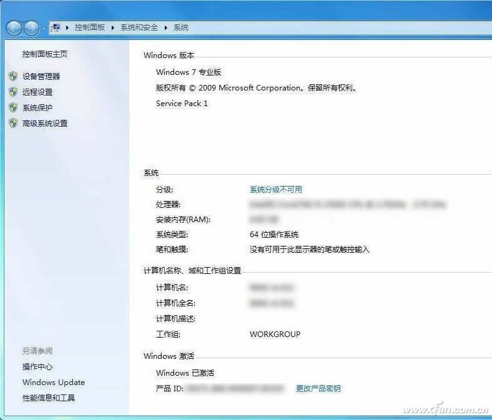Open 性能信息和工具 link in the sidebar
The height and width of the screenshot is (420, 492).
[x=49, y=398]
